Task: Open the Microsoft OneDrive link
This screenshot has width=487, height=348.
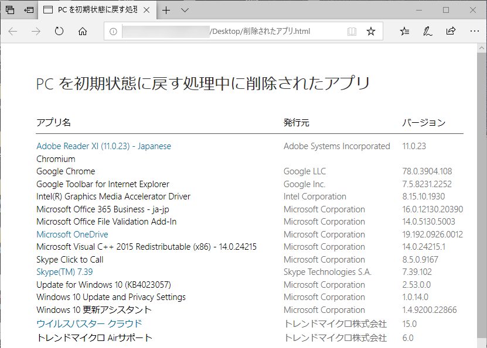Action: click(72, 235)
